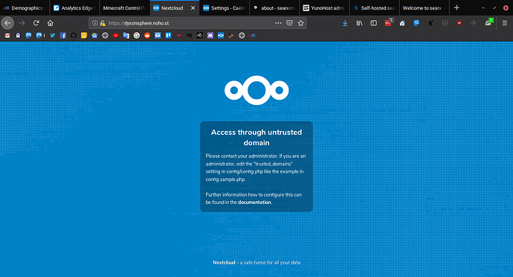Open a new tab with plus button
The image size is (513, 277).
point(456,7)
